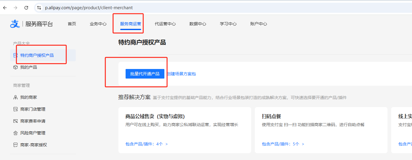This screenshot has height=160, width=412.
Task: Select the 服务商运营 tab
Action: tap(131, 24)
